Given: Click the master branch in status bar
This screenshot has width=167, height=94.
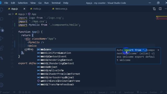Looking at the screenshot, I should tap(5, 92).
